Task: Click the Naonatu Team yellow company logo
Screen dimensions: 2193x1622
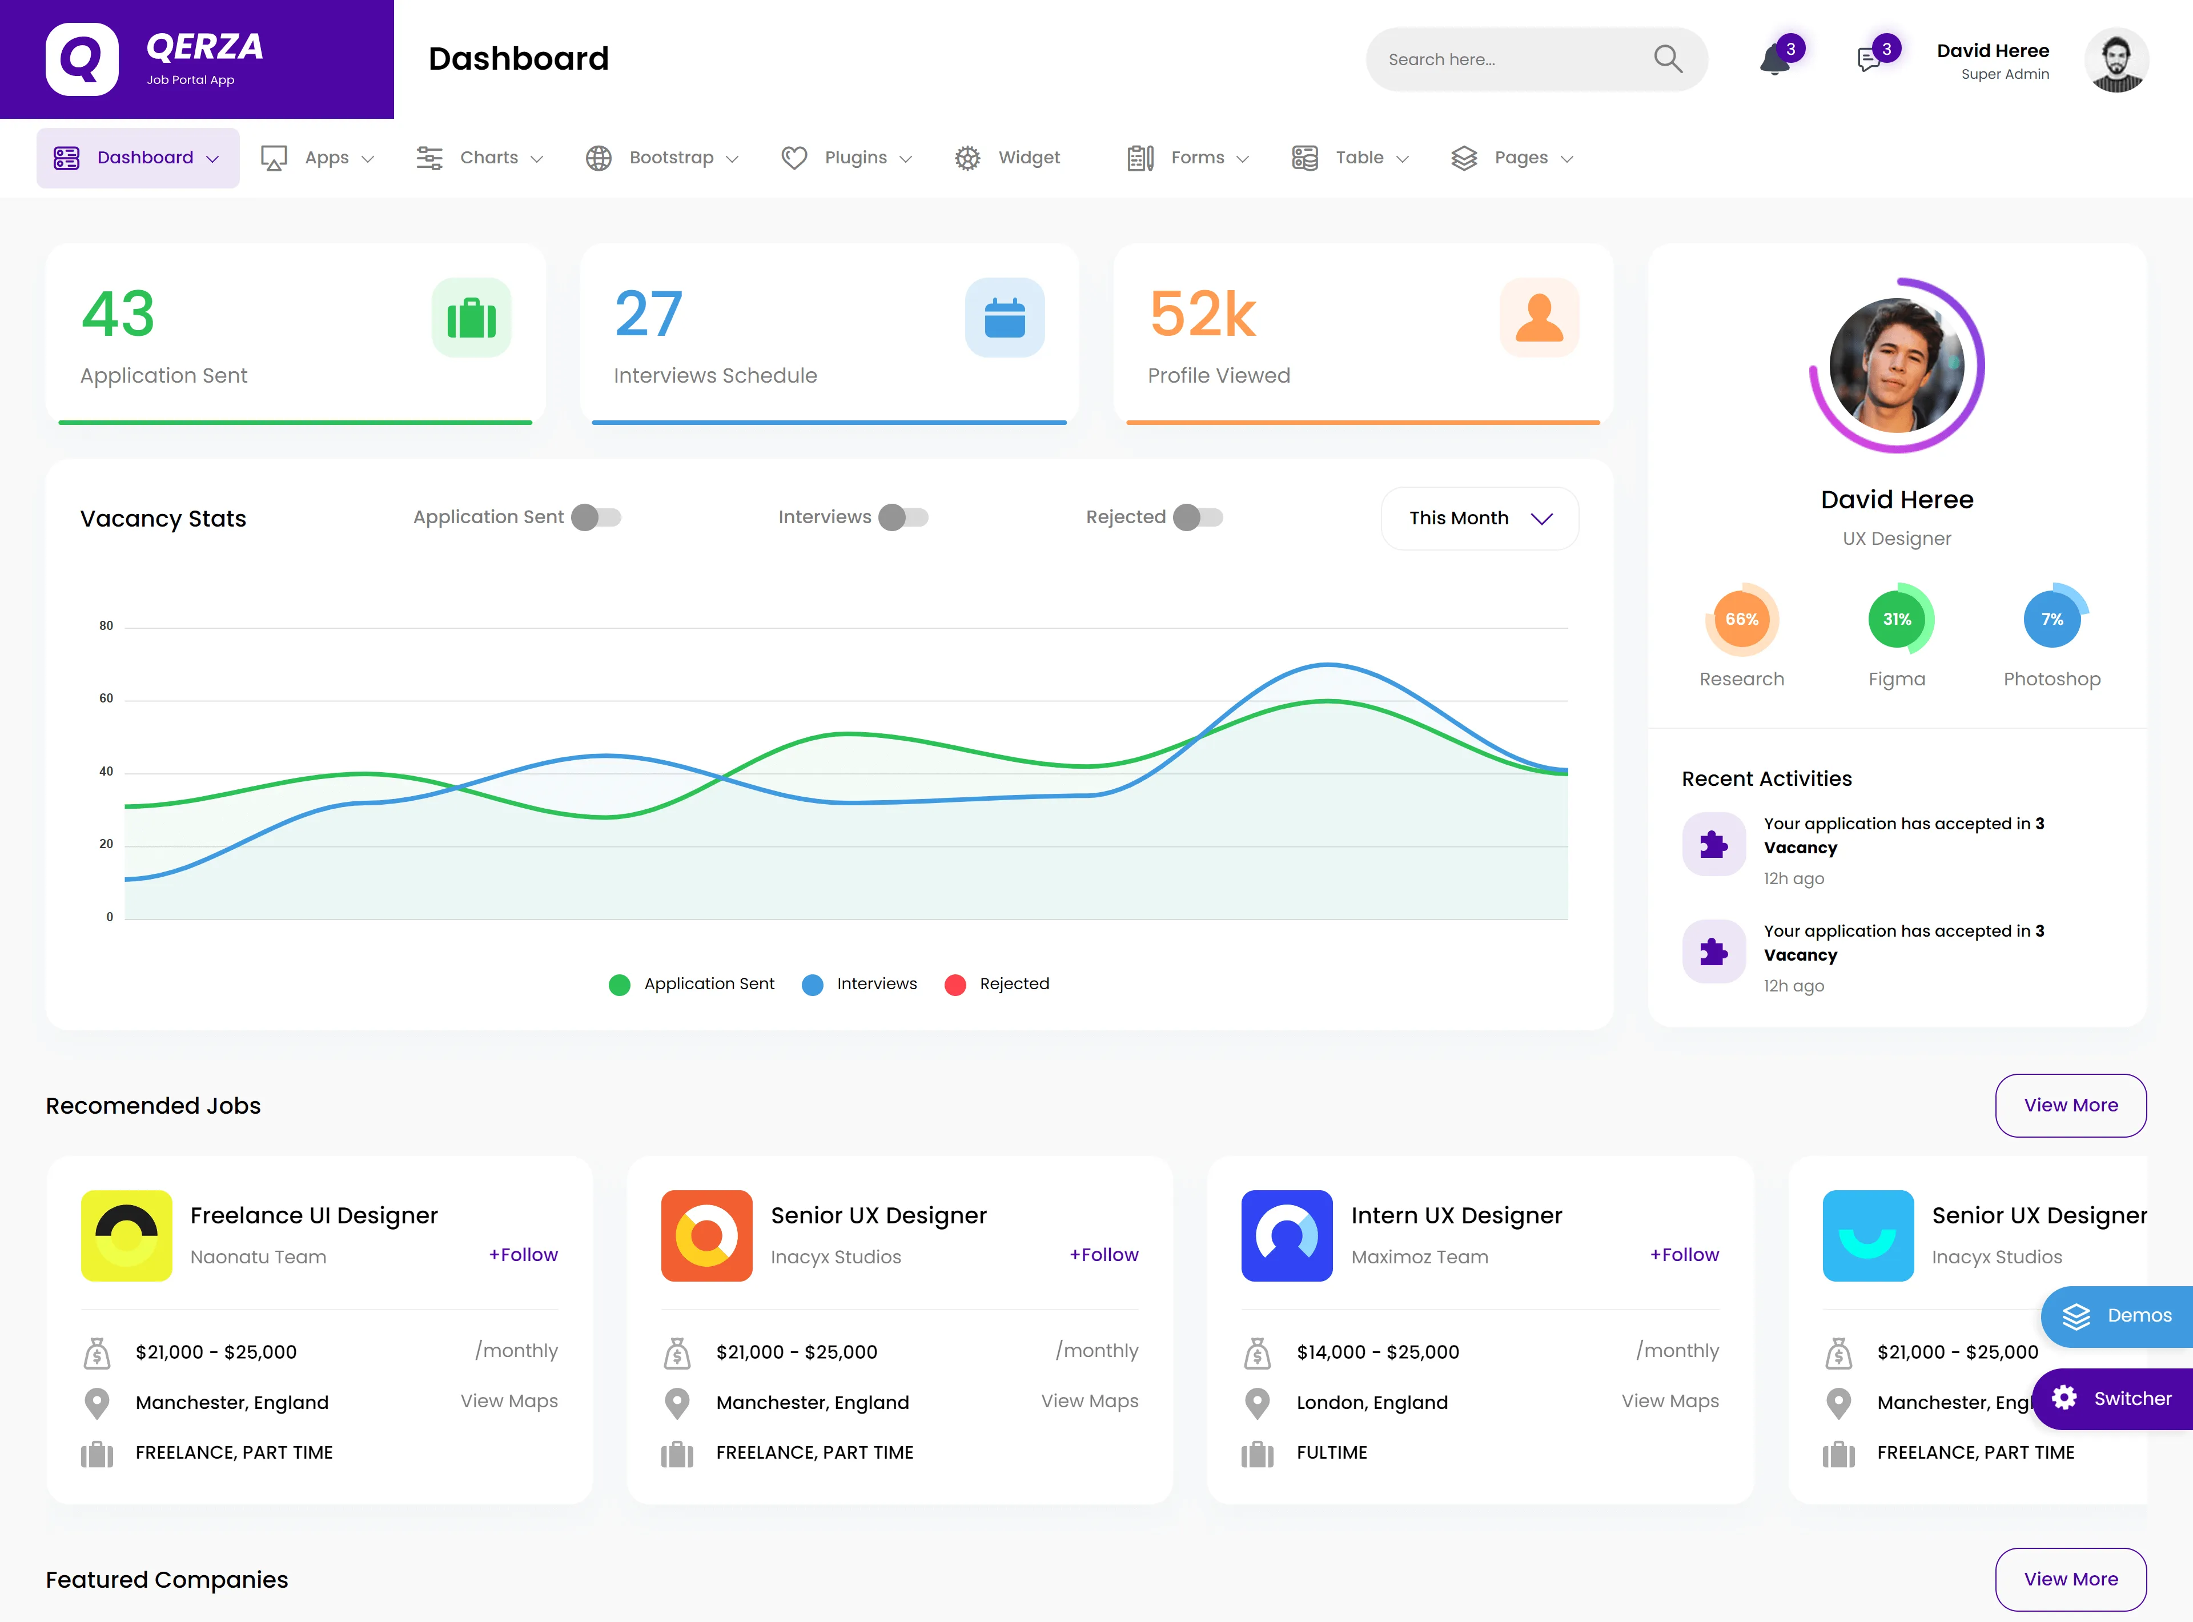Action: (127, 1235)
